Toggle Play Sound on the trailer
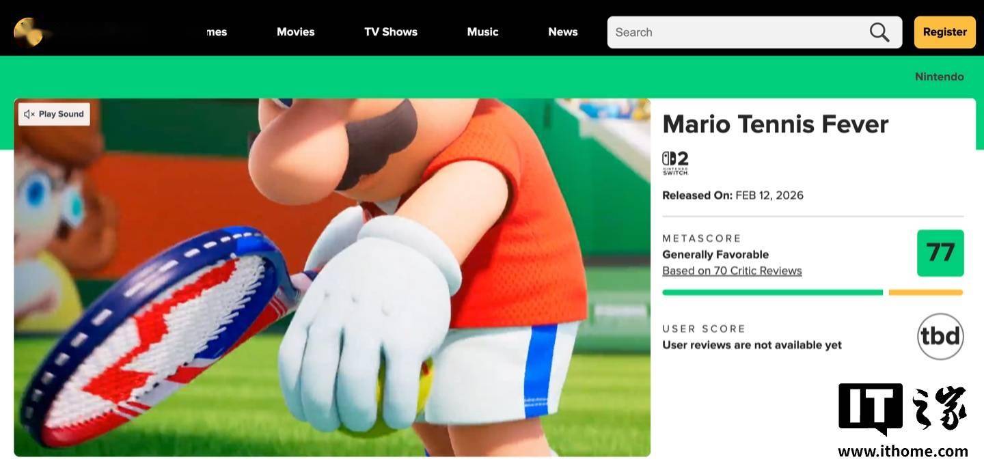This screenshot has width=984, height=470. 54,114
